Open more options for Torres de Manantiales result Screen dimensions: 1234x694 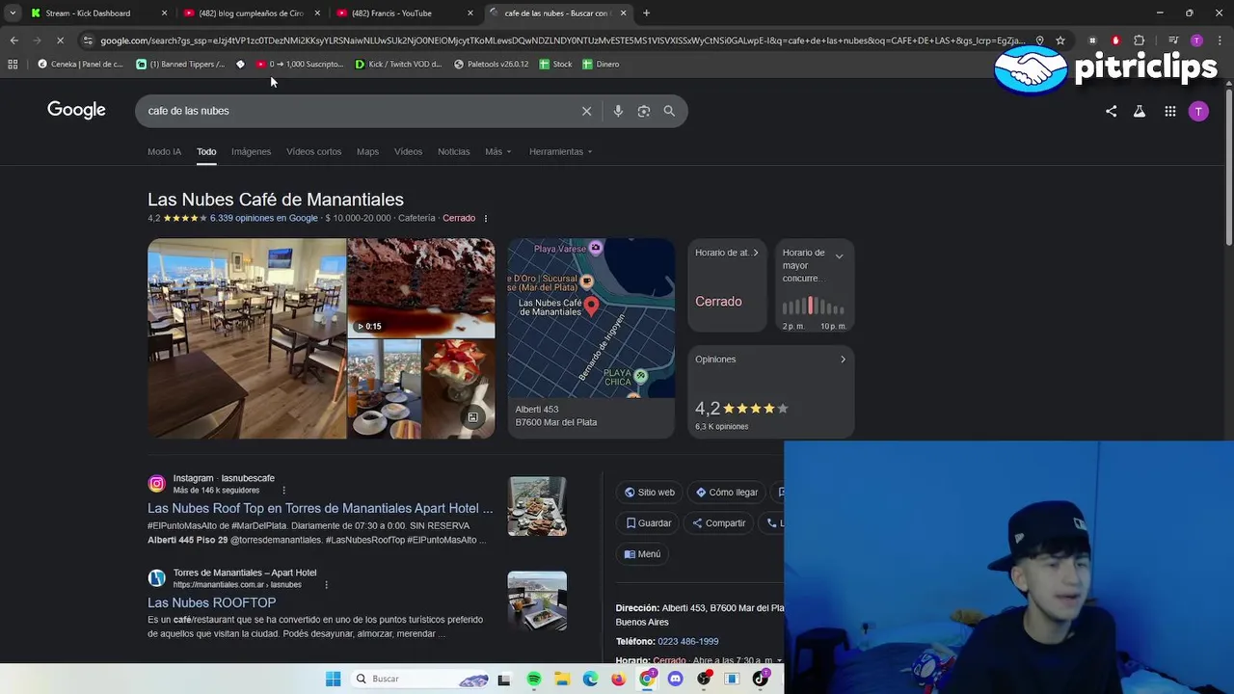coord(326,585)
